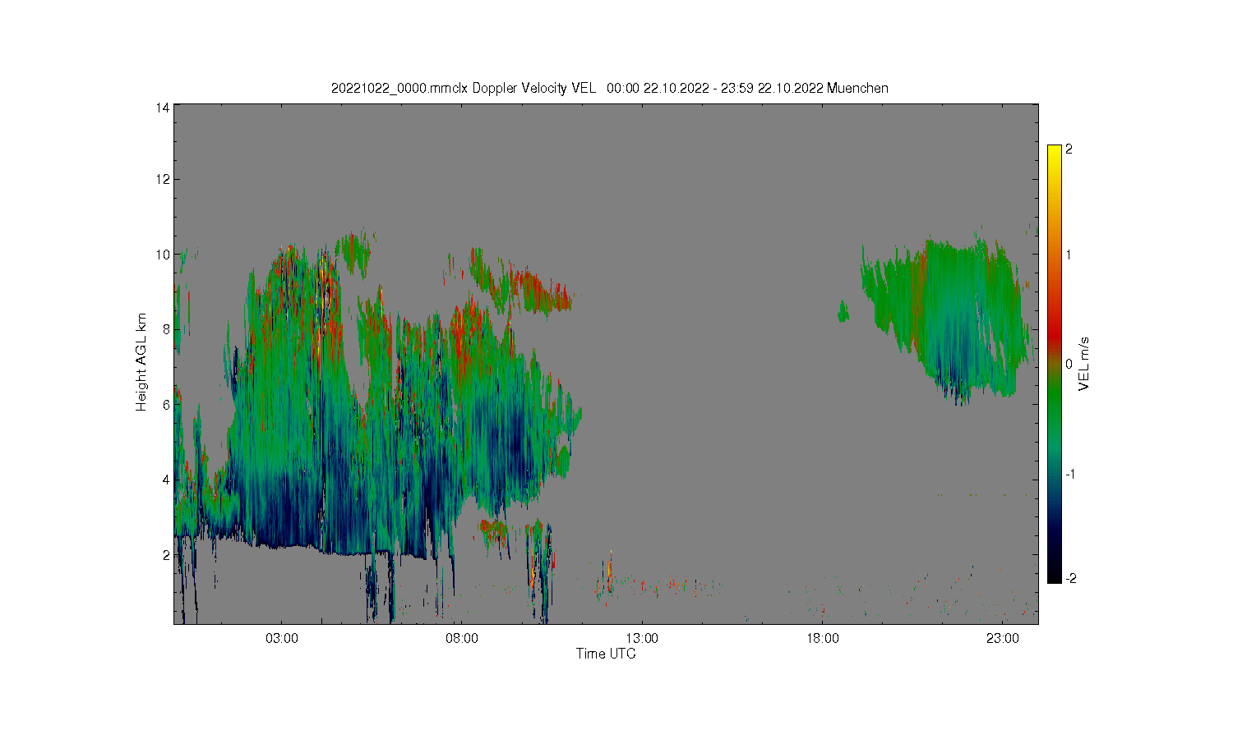The width and height of the screenshot is (1233, 739).
Task: Click the small isolated green cloud patch near 18:30
Action: pos(843,312)
